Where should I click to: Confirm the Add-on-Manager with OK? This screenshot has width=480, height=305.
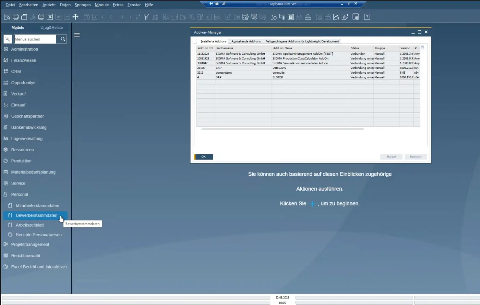coord(203,156)
